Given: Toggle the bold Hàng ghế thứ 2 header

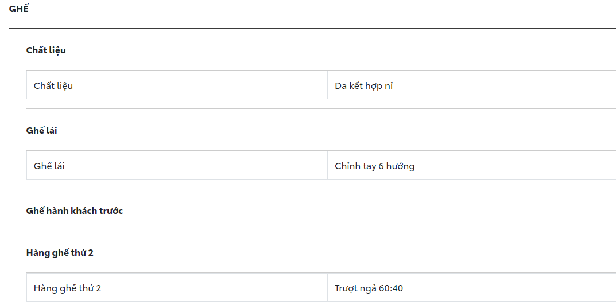Looking at the screenshot, I should (x=60, y=253).
